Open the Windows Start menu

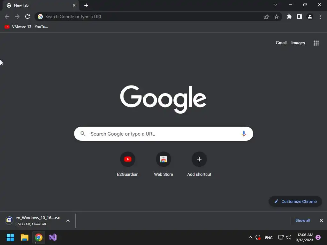pyautogui.click(x=10, y=237)
